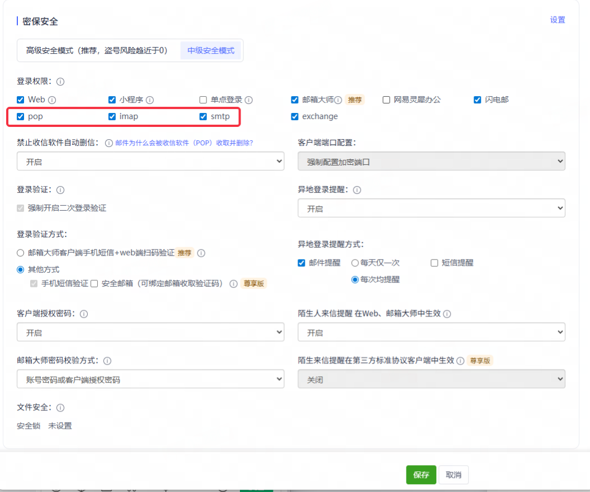Uncheck the pop protocol checkbox
Image resolution: width=590 pixels, height=492 pixels.
pos(20,117)
